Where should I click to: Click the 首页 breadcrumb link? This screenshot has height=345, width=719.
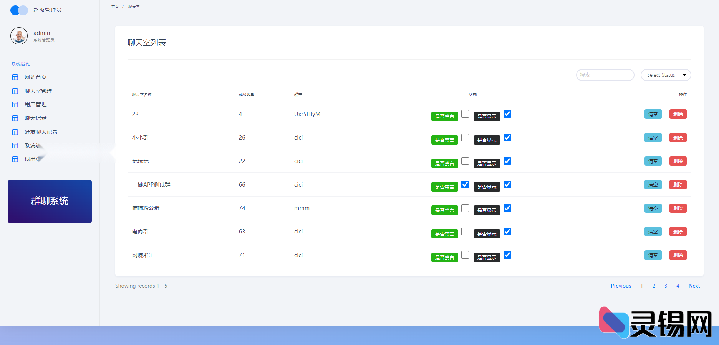pos(115,7)
